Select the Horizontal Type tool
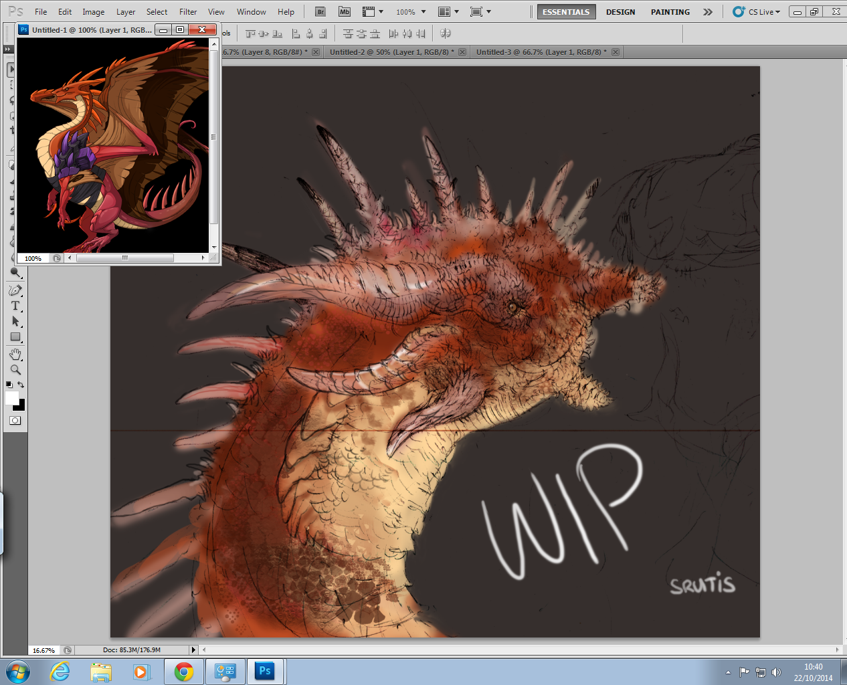This screenshot has height=685, width=847. 15,306
